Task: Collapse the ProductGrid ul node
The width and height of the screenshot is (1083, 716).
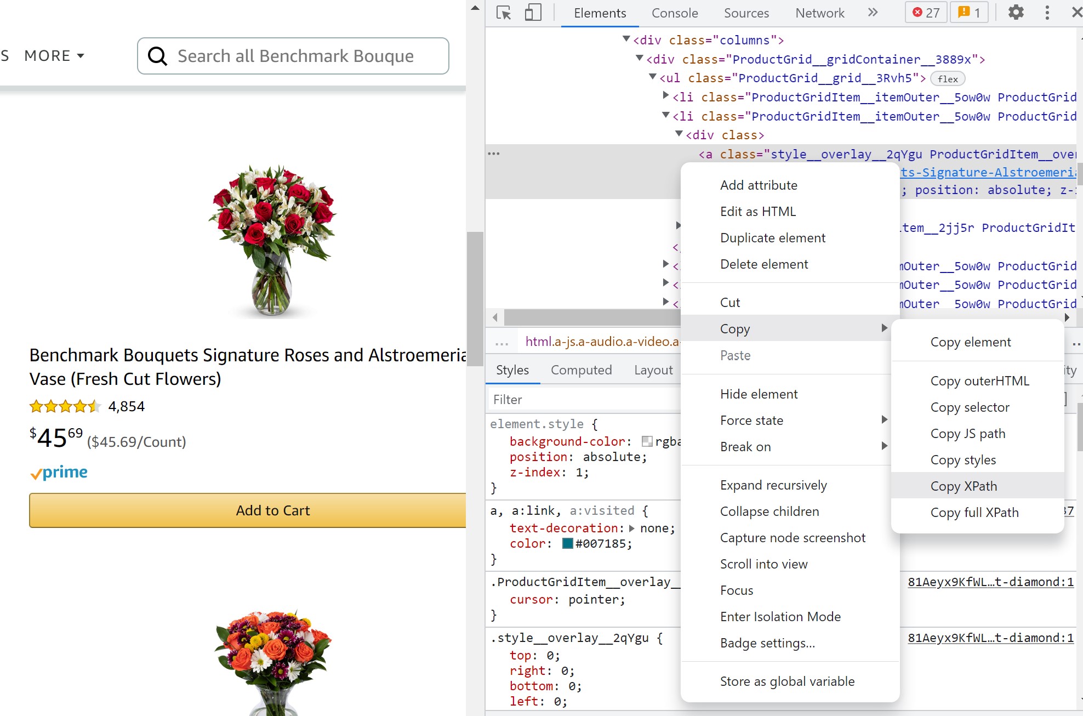Action: pyautogui.click(x=652, y=77)
